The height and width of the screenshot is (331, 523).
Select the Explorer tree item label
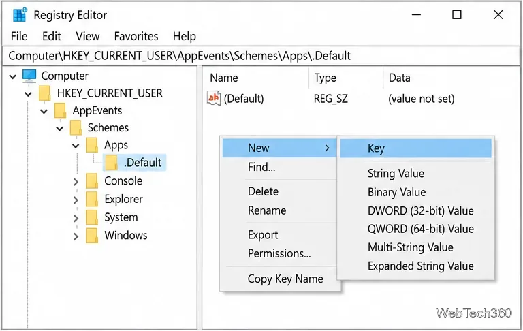tap(123, 199)
